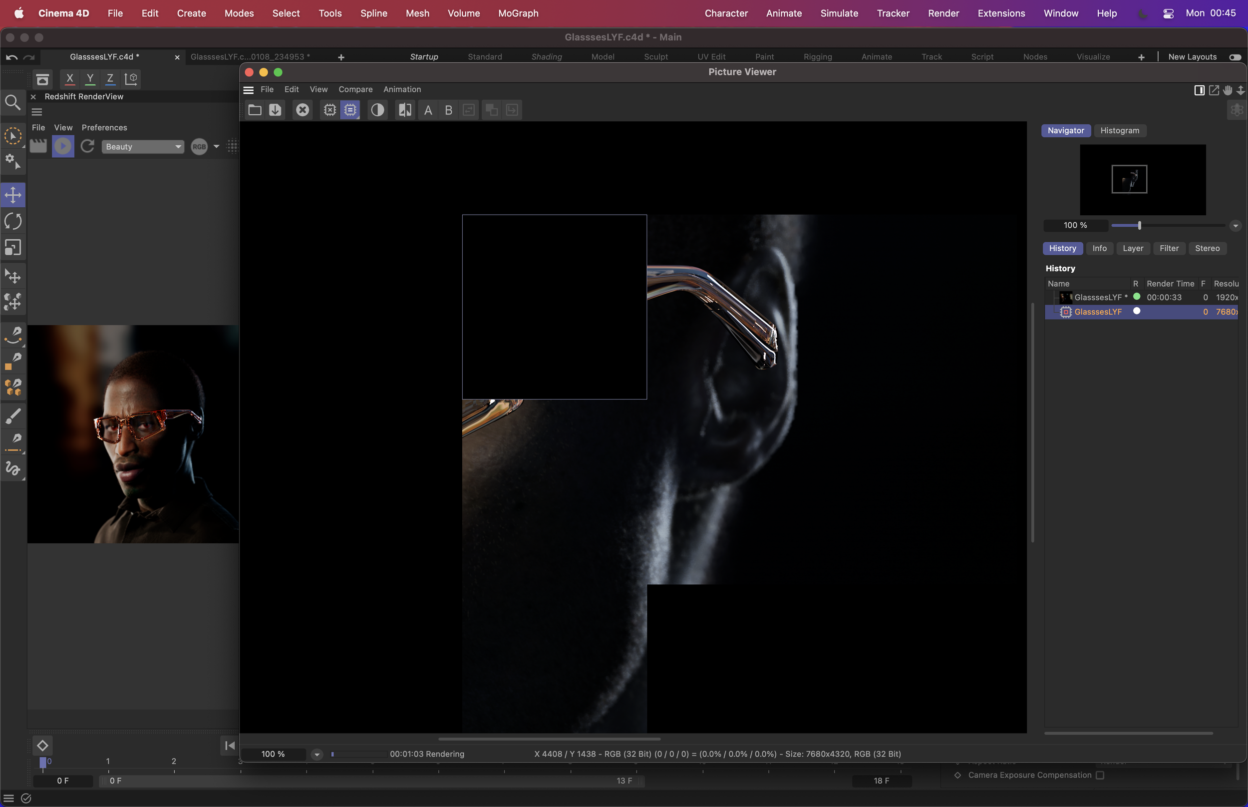Click the Redshift RenderView refresh icon
The width and height of the screenshot is (1248, 807).
point(87,146)
